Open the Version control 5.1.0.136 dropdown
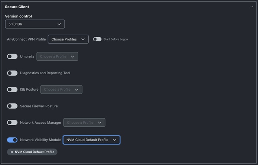Viewport: 258px width, 165px height. (35, 24)
